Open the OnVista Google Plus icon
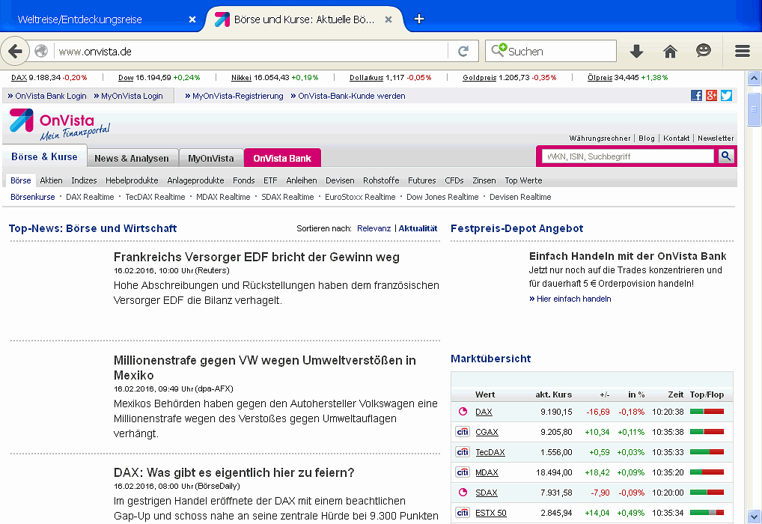 (711, 95)
